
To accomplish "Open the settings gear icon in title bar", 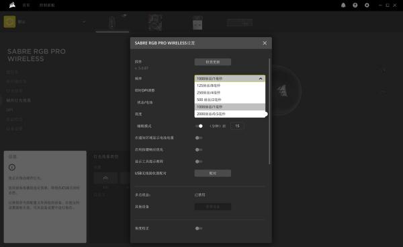I will [x=367, y=5].
